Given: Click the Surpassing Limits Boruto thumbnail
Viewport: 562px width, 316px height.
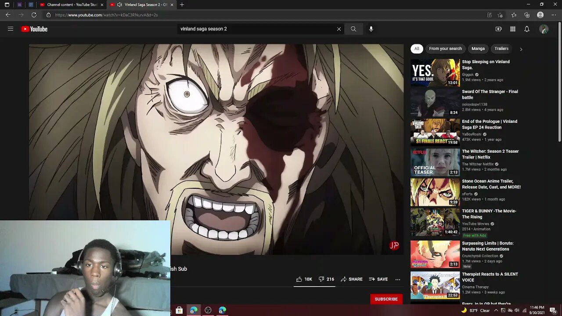Looking at the screenshot, I should 435,254.
